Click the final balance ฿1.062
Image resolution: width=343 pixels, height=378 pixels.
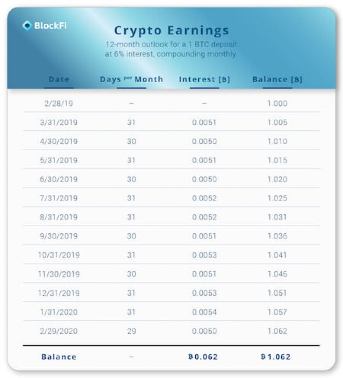[x=276, y=357]
